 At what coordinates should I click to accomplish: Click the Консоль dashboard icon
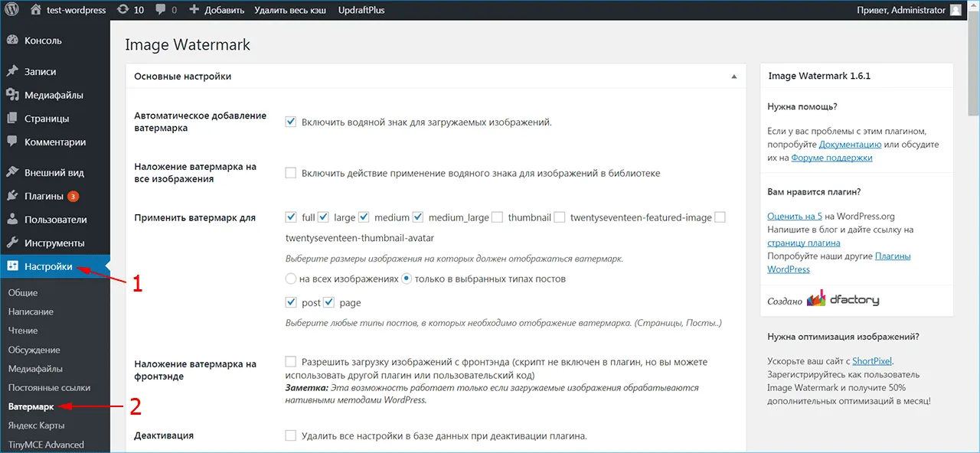(12, 40)
